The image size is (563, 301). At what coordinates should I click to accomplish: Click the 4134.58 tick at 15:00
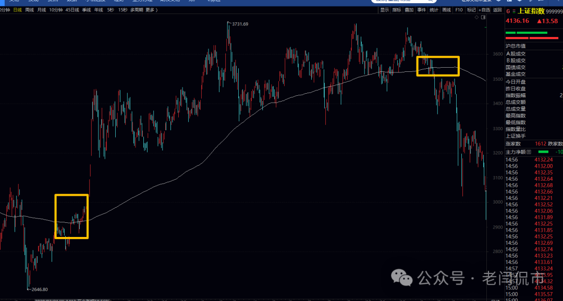(543, 288)
